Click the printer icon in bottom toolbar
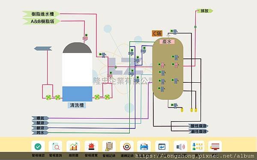This screenshot has height=160, width=257. point(144,146)
